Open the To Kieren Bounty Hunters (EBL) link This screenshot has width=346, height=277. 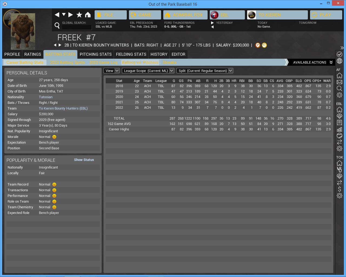point(63,108)
